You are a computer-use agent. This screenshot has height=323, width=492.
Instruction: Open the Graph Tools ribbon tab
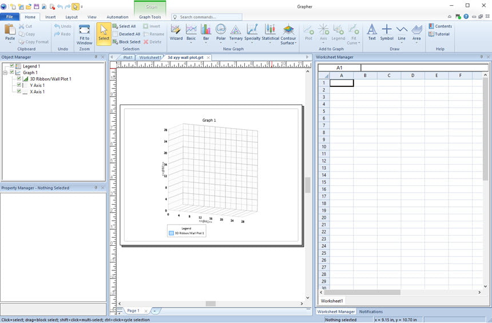150,17
